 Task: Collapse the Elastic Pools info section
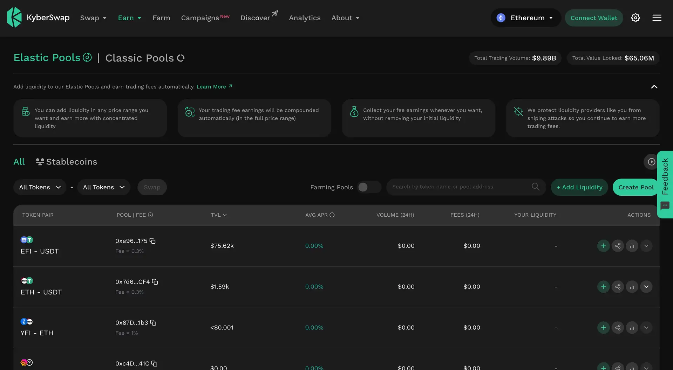[x=654, y=87]
